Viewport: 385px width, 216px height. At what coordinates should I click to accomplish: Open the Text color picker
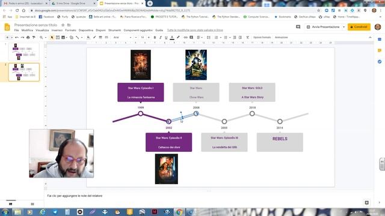(172, 37)
